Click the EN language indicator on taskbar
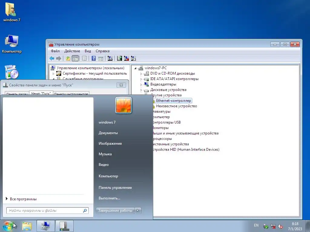Viewport: 310px width, 232px height. [x=256, y=225]
